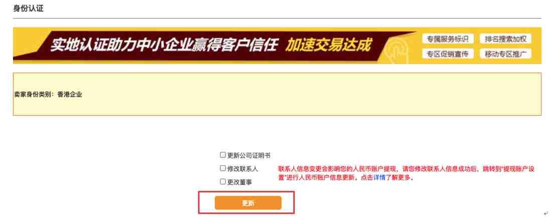
Task: Click the red 联系人信息变更 warning message
Action: pyautogui.click(x=407, y=173)
